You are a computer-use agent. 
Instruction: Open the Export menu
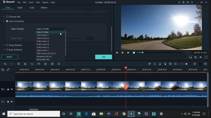click(45, 2)
